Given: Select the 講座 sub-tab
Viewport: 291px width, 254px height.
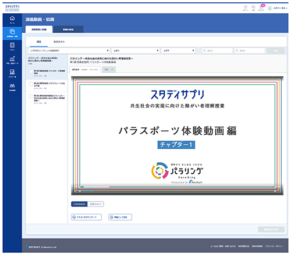Looking at the screenshot, I should 39,42.
